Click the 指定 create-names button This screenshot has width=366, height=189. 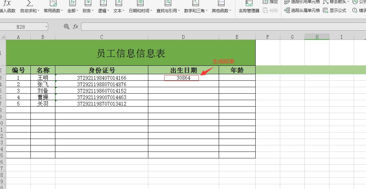pyautogui.click(x=270, y=2)
